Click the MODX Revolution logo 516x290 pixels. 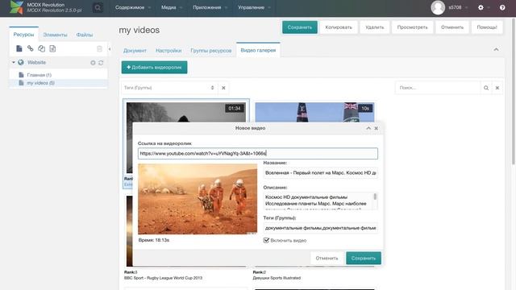16,7
